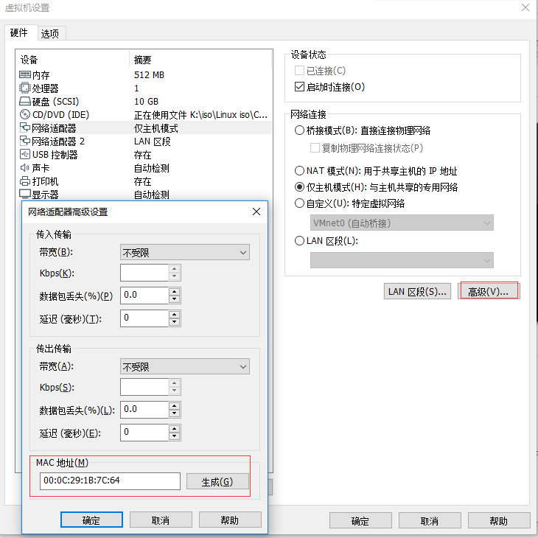Switch to the 硬件 tab
The width and height of the screenshot is (538, 538).
point(19,33)
